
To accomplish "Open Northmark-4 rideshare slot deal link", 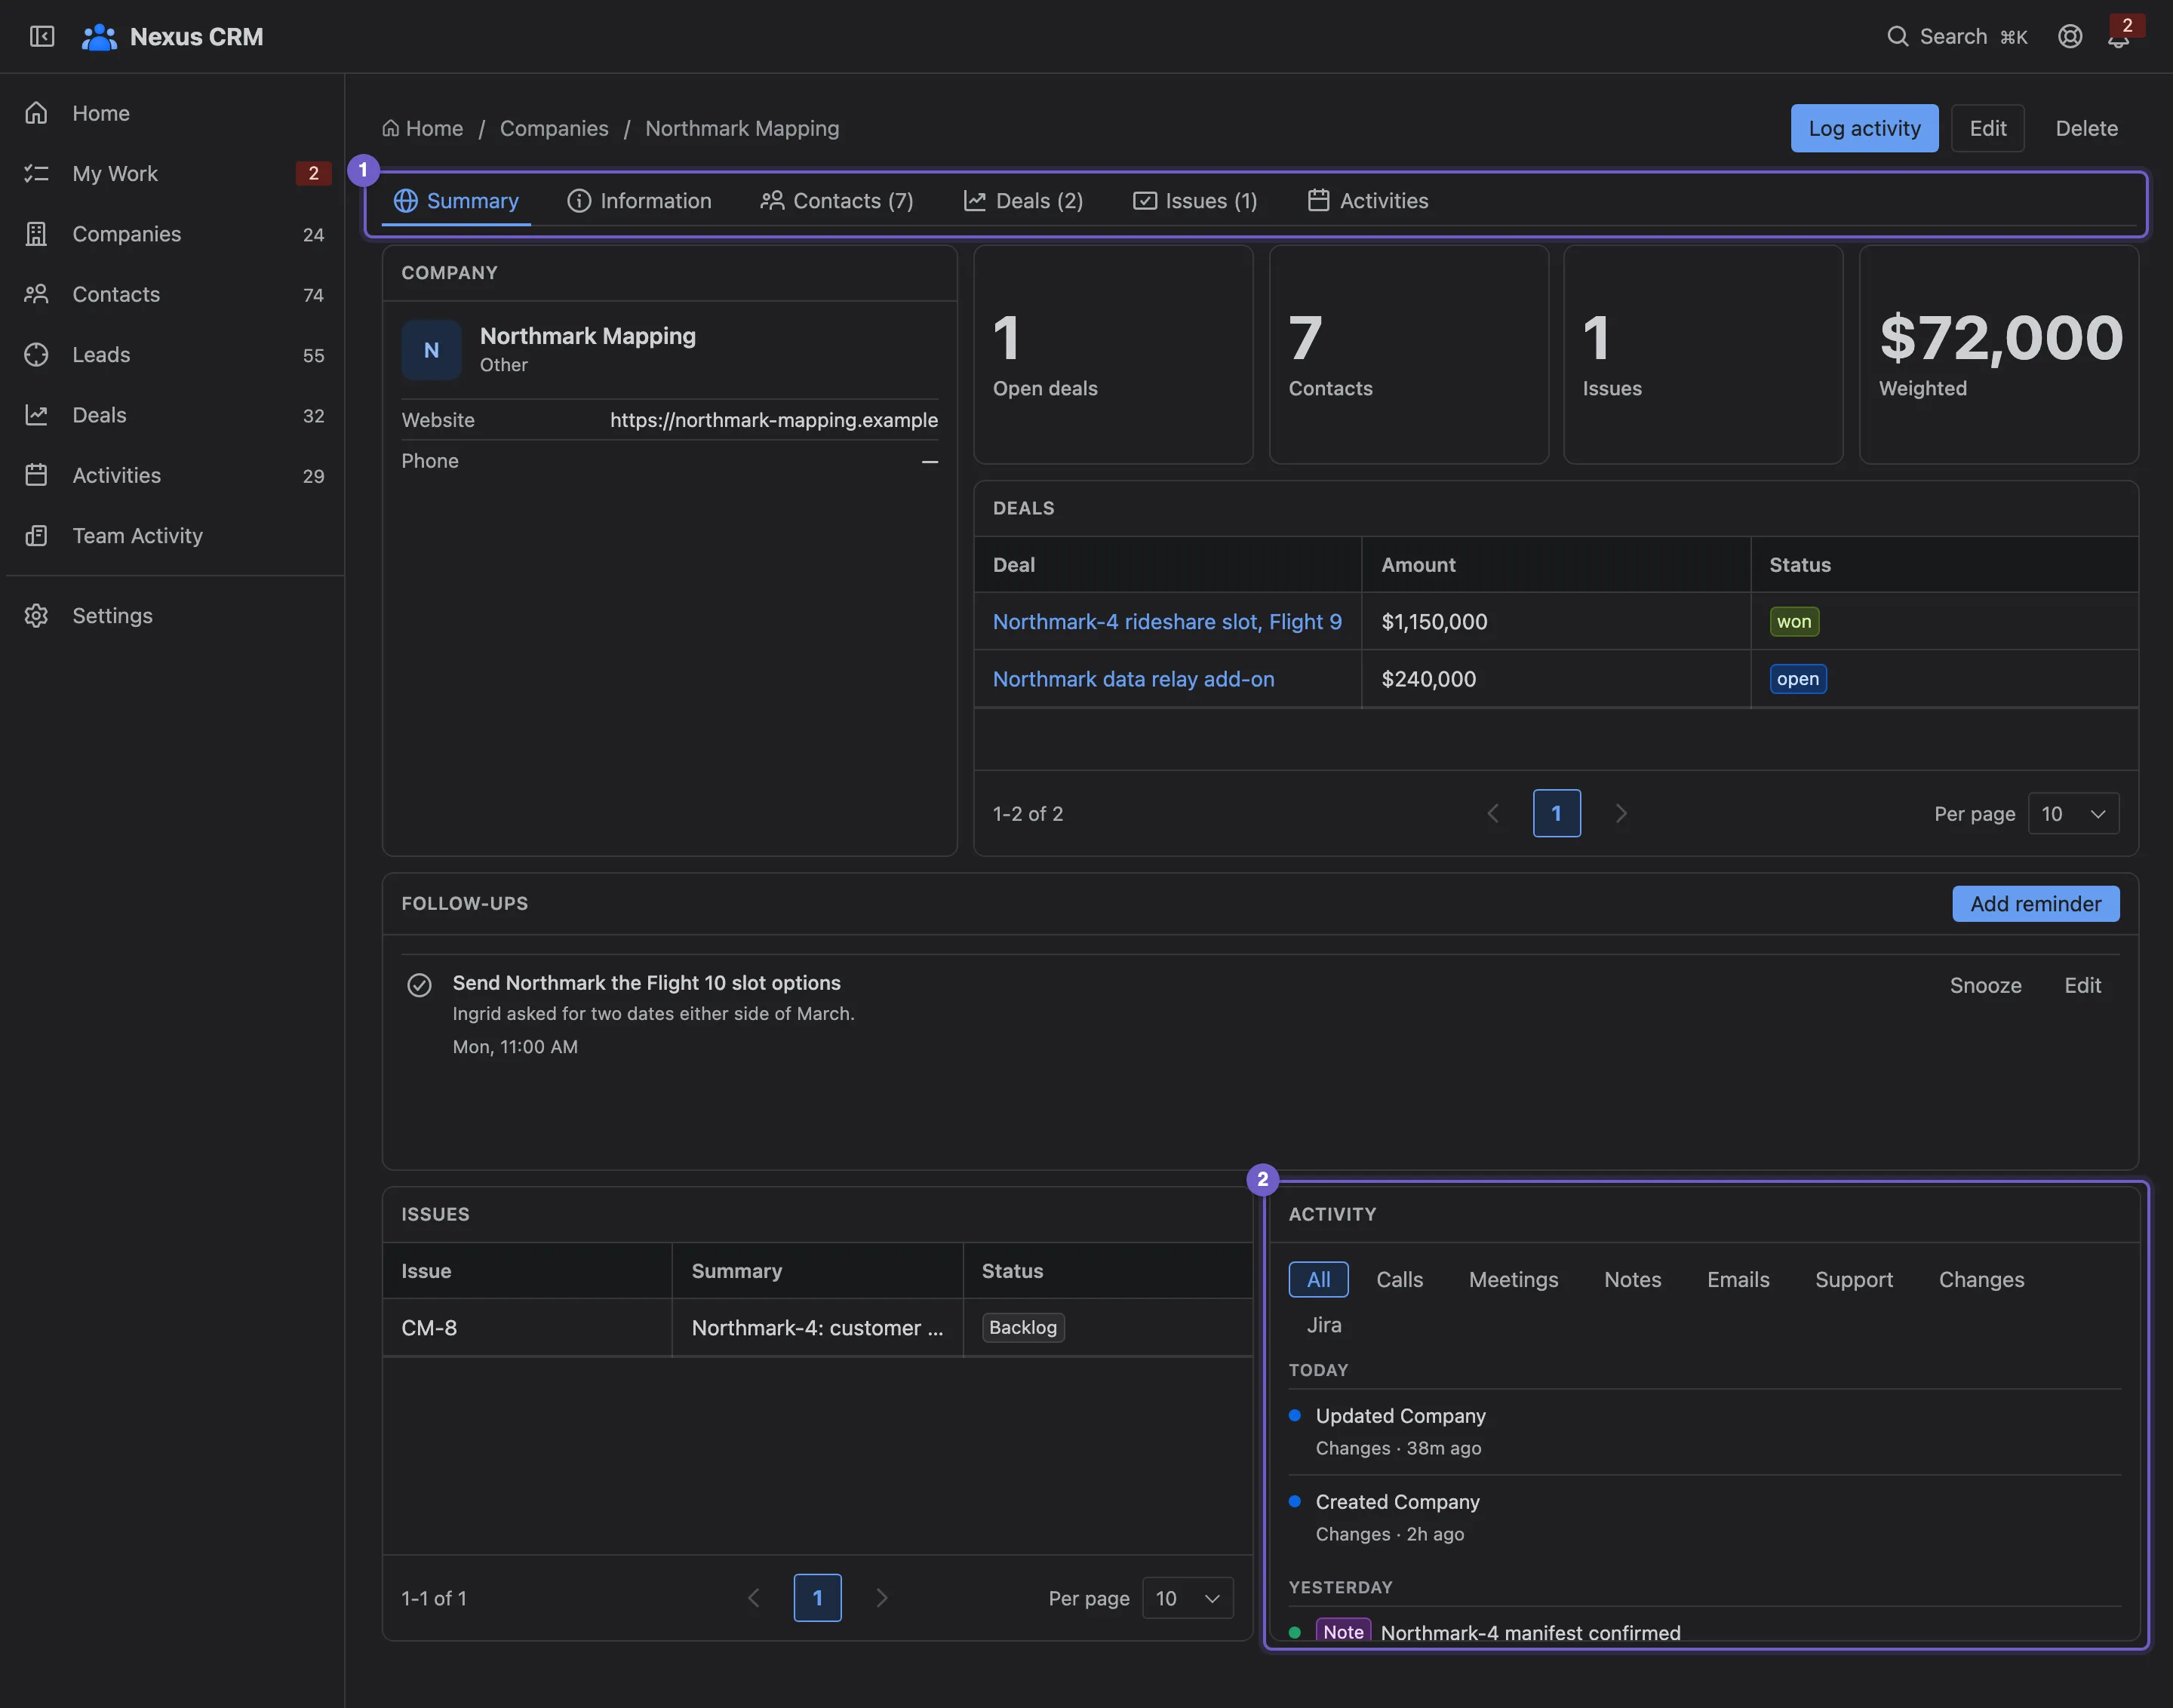I will pos(1167,622).
